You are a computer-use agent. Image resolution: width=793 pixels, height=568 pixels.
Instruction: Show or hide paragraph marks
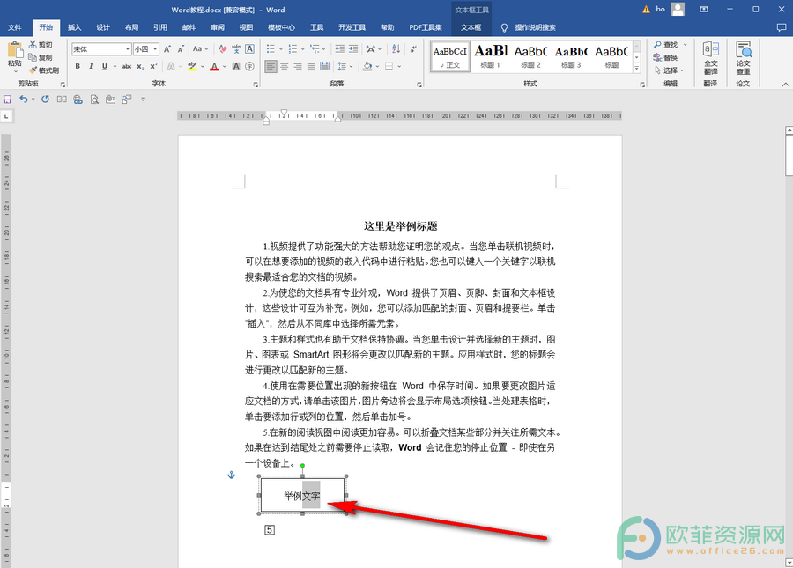coord(414,49)
